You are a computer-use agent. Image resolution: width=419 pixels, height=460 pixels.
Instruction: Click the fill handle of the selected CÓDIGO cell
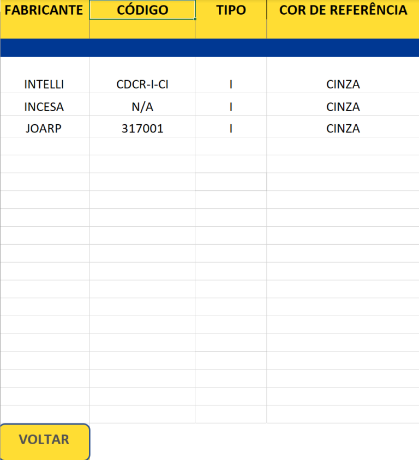[195, 19]
